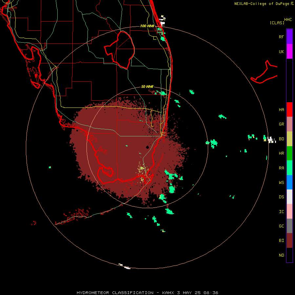Viewport: 295px width, 295px height.
Task: Click the '3 MAY 25 08:36' timestamp
Action: pyautogui.click(x=198, y=293)
